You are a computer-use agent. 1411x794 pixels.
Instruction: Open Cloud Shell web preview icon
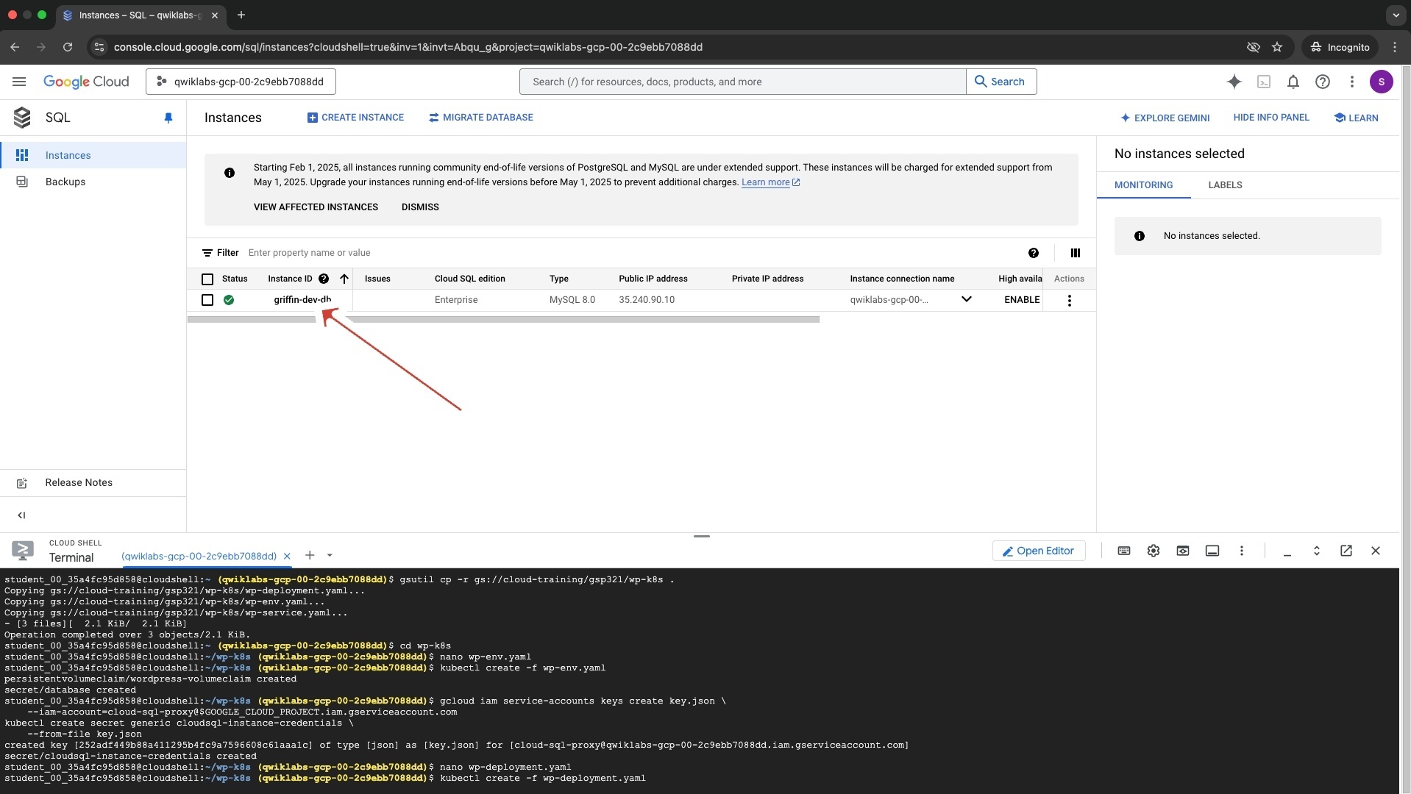point(1183,551)
